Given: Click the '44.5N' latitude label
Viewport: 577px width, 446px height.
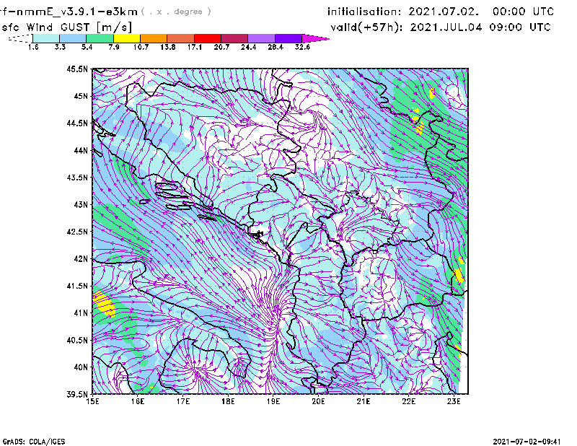Looking at the screenshot, I should pos(77,123).
